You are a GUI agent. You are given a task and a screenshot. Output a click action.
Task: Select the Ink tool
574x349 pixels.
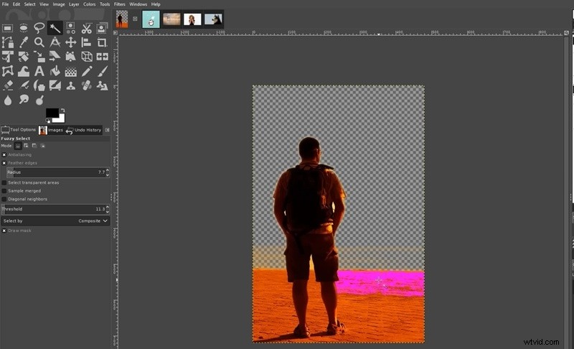[39, 85]
